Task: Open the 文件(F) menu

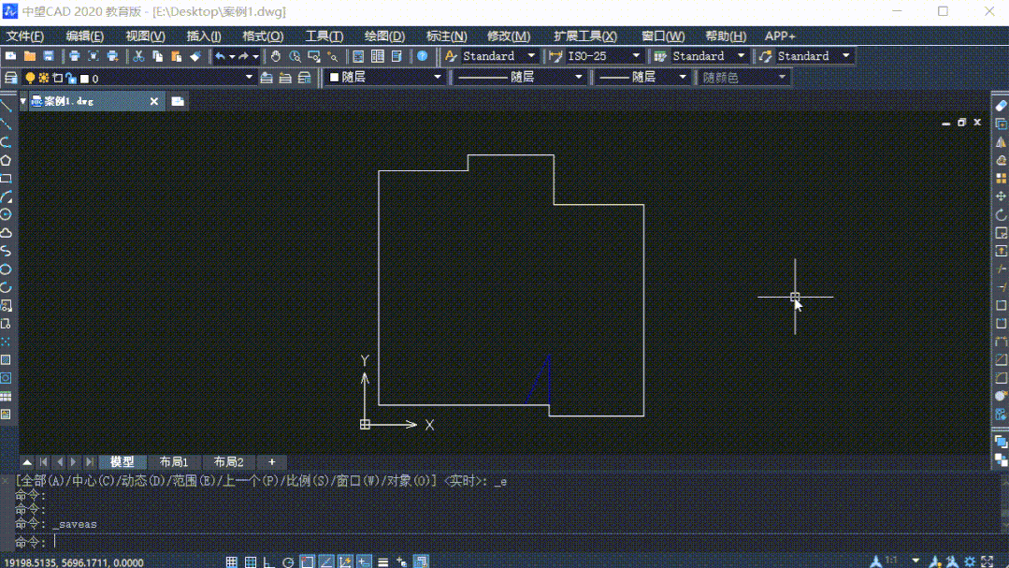Action: (25, 36)
